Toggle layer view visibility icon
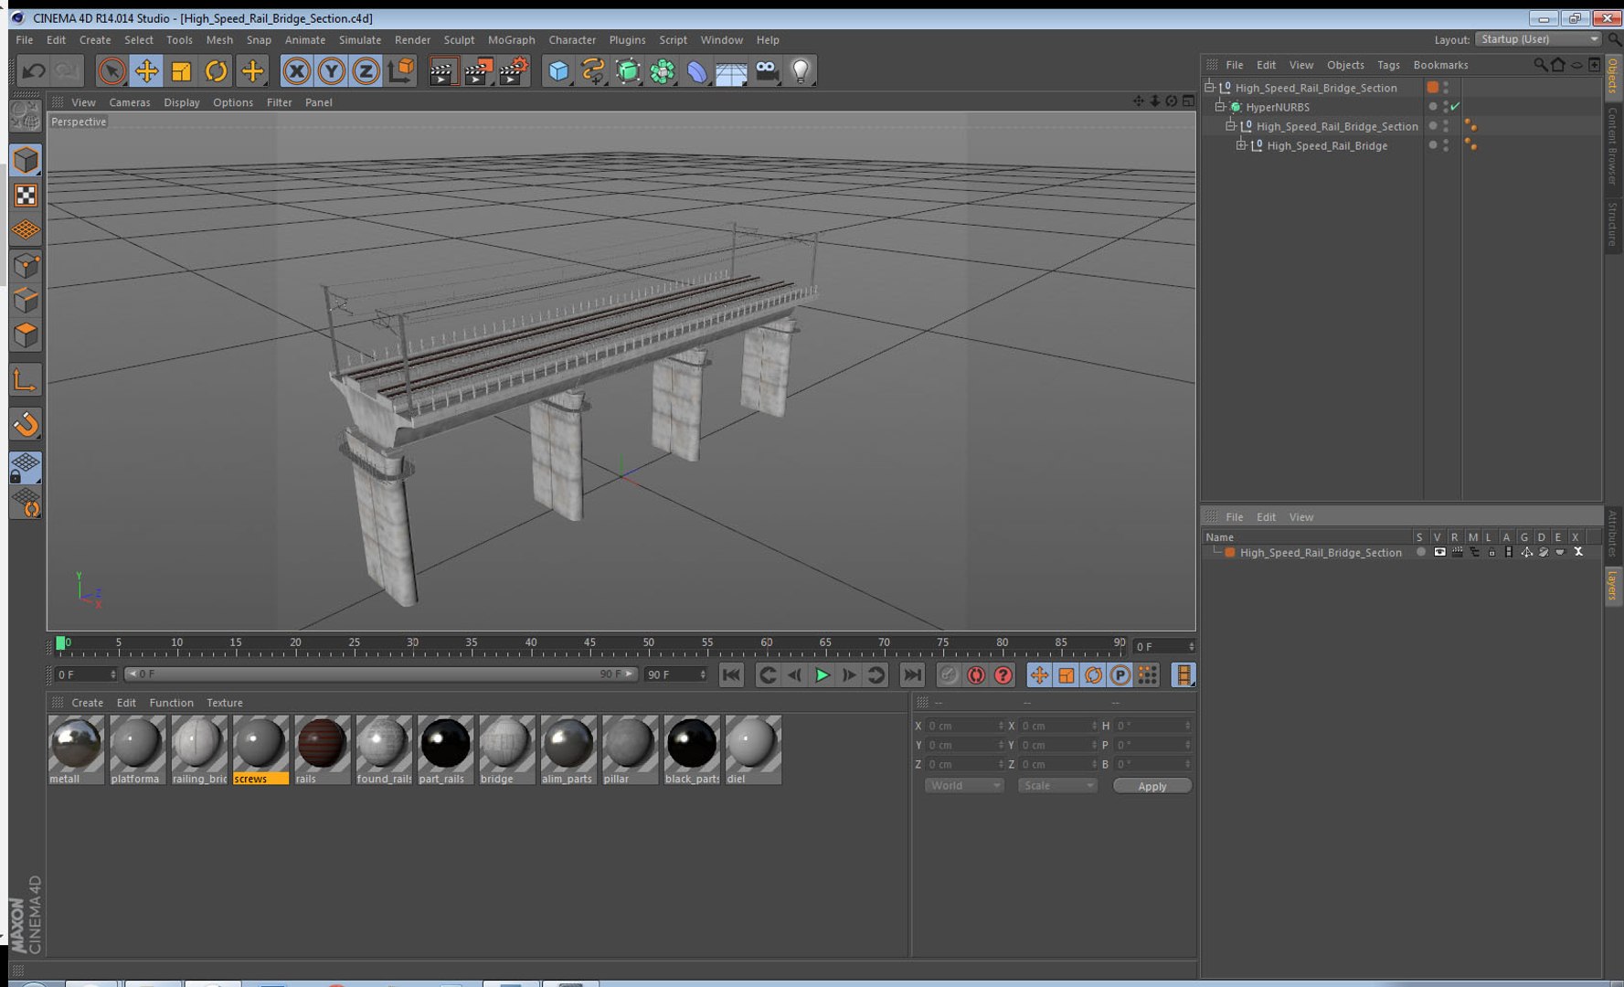 click(x=1439, y=552)
